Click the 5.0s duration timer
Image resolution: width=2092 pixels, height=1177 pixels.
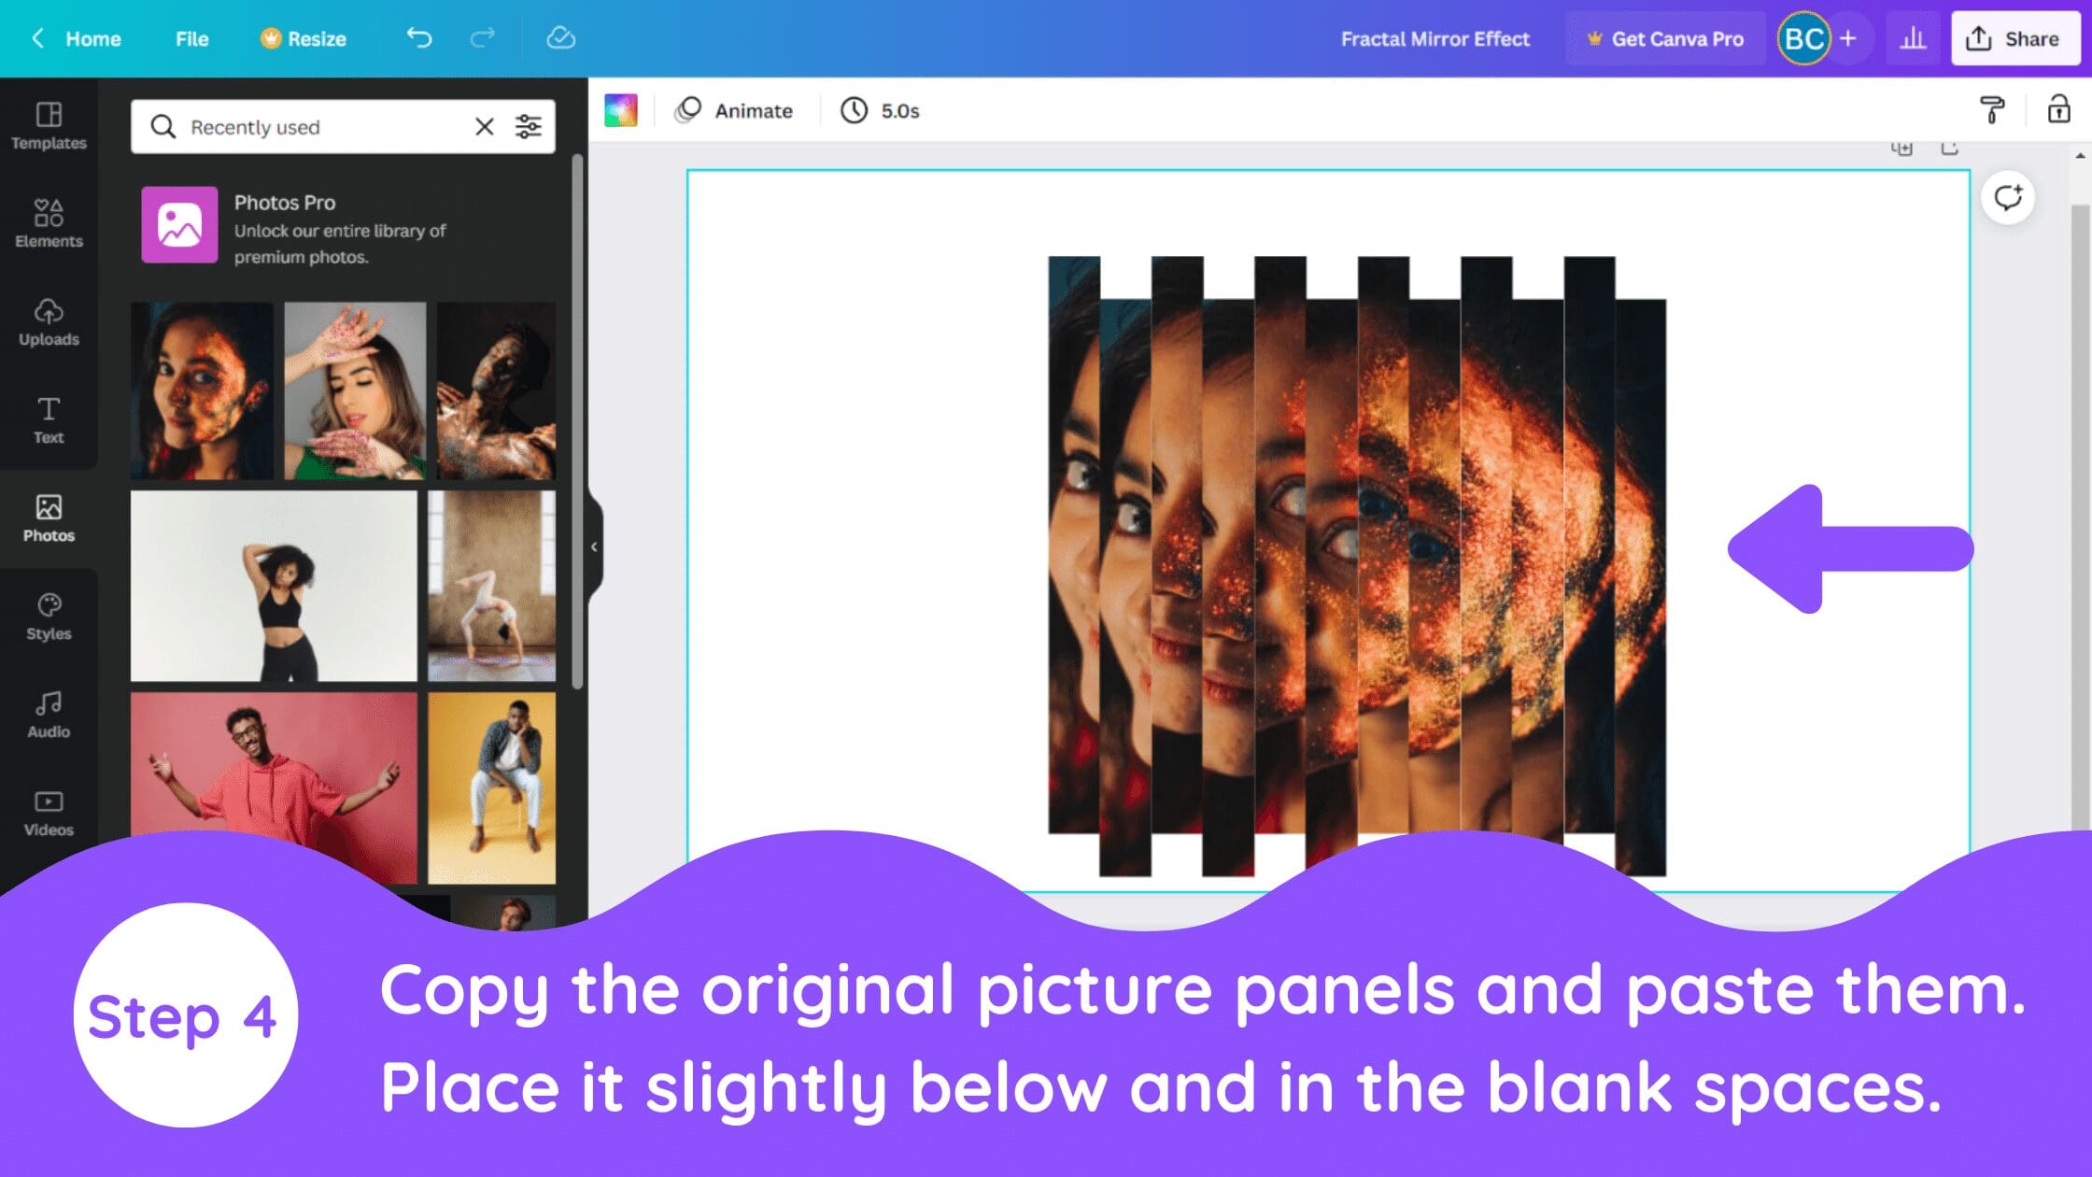pos(881,110)
